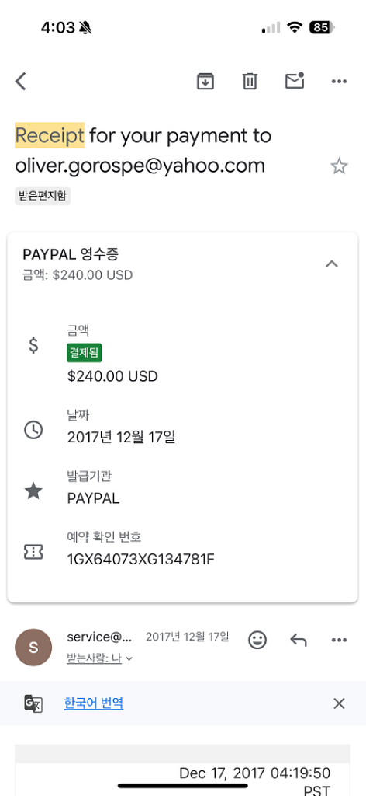Go back using the left chevron arrow
Screen dimensions: 366x796
click(20, 81)
